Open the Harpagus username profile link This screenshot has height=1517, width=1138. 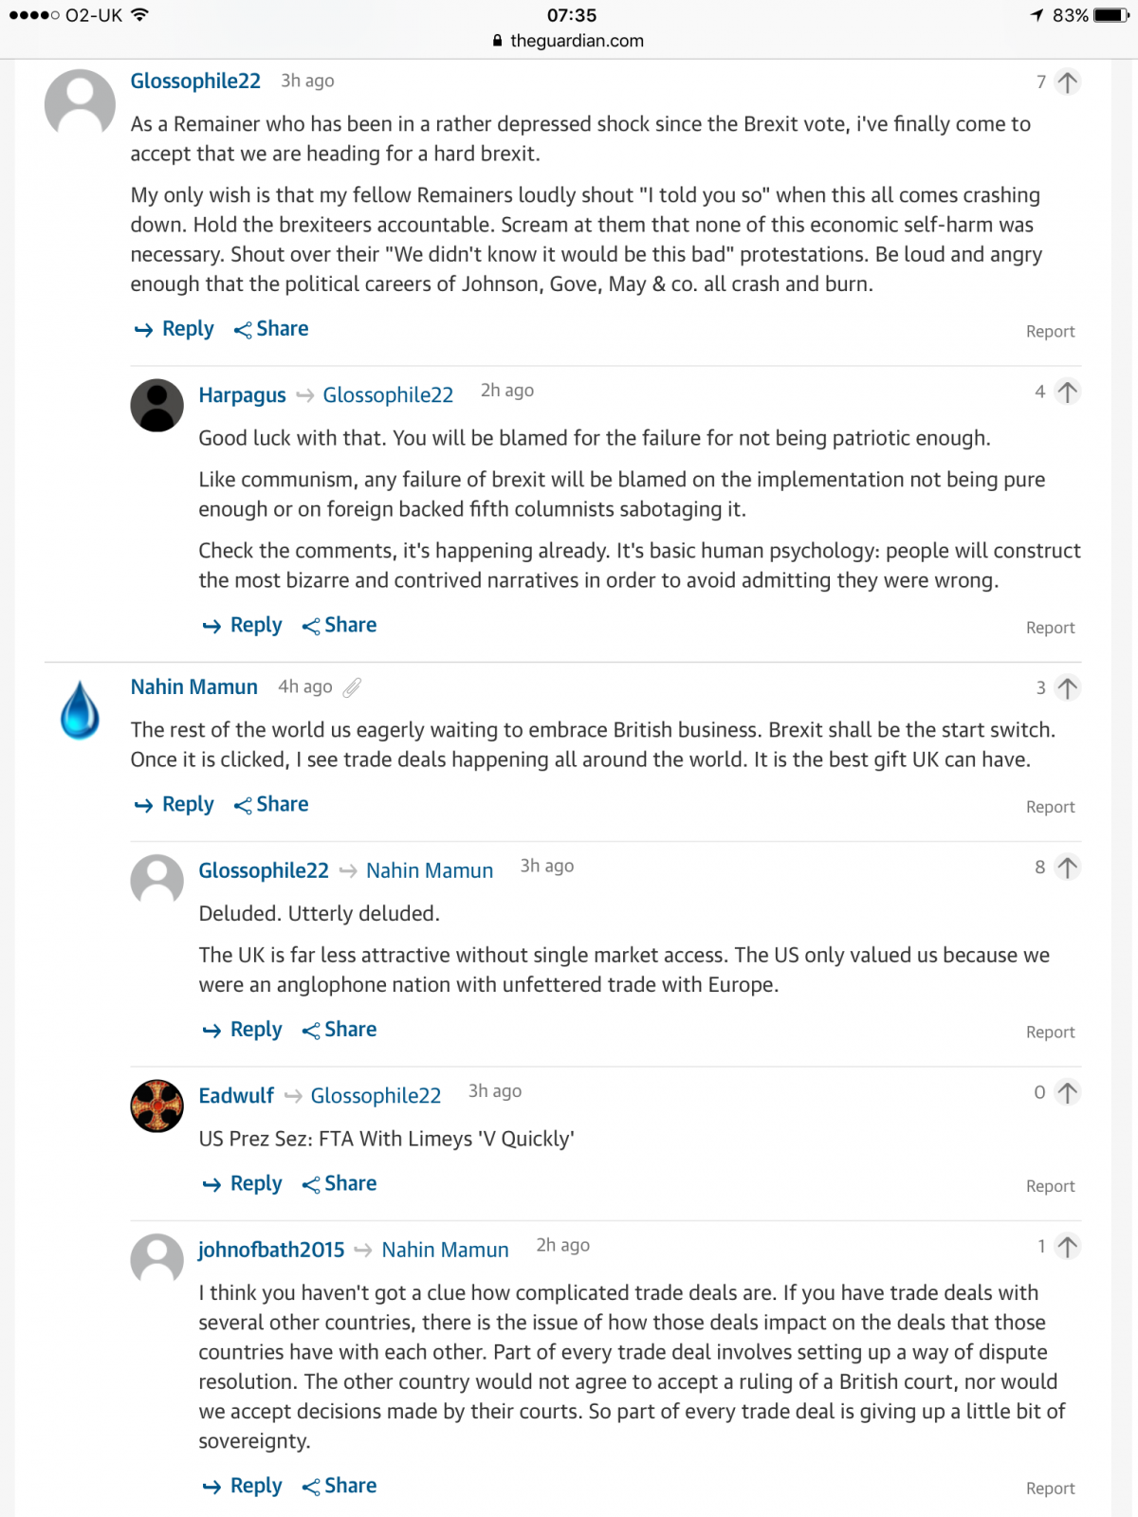(x=242, y=395)
